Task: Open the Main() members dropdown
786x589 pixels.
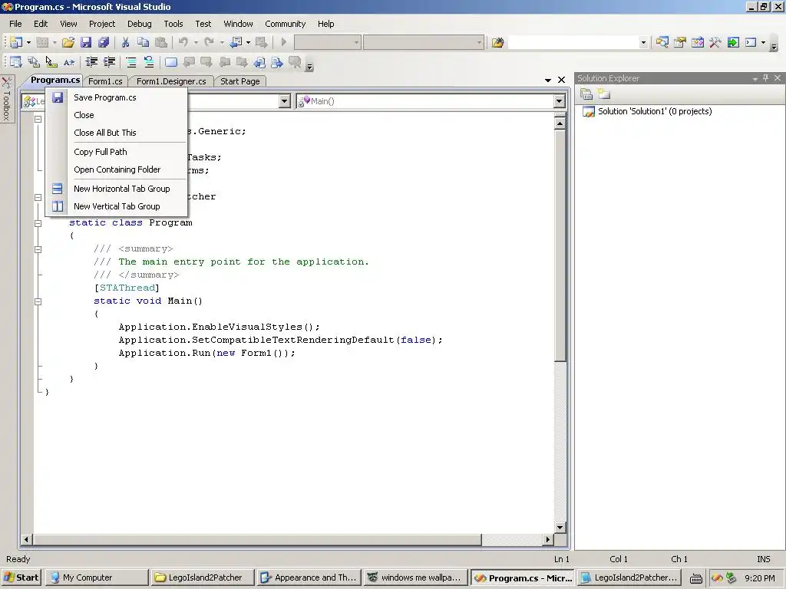Action: pyautogui.click(x=560, y=101)
